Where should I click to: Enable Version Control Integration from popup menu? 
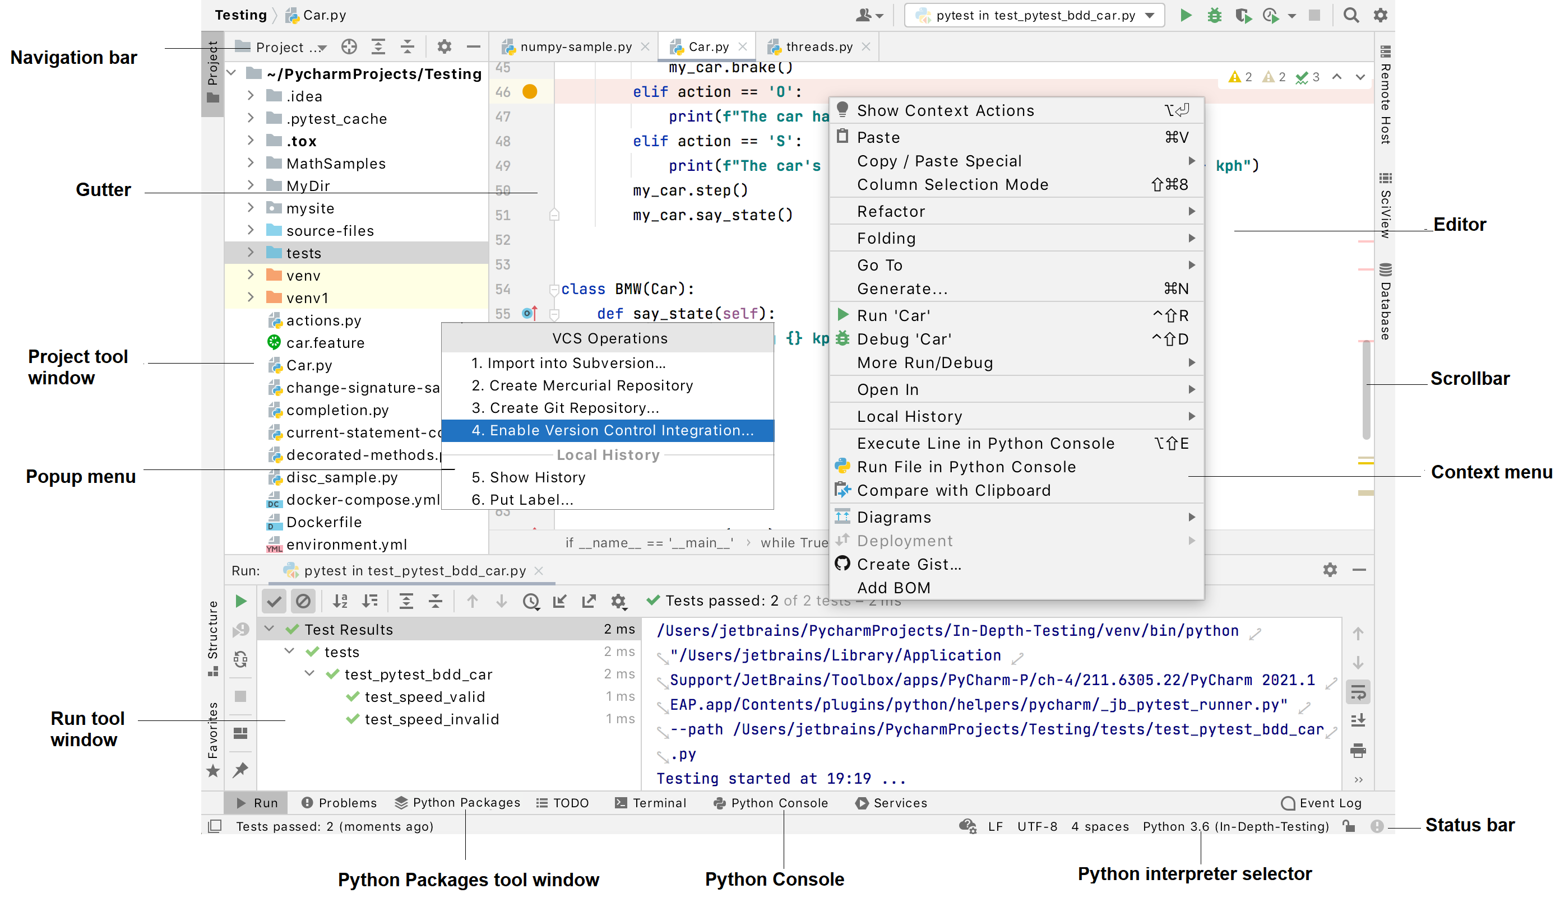609,430
